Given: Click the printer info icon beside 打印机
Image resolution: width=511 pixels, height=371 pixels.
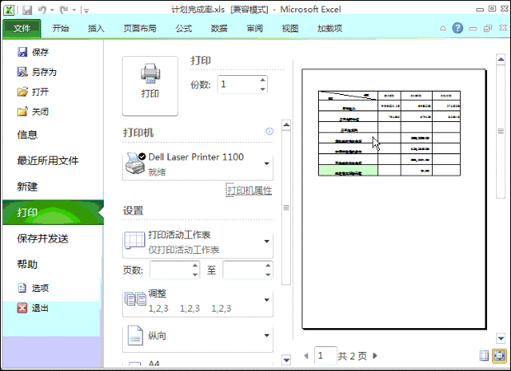Looking at the screenshot, I should pyautogui.click(x=270, y=131).
